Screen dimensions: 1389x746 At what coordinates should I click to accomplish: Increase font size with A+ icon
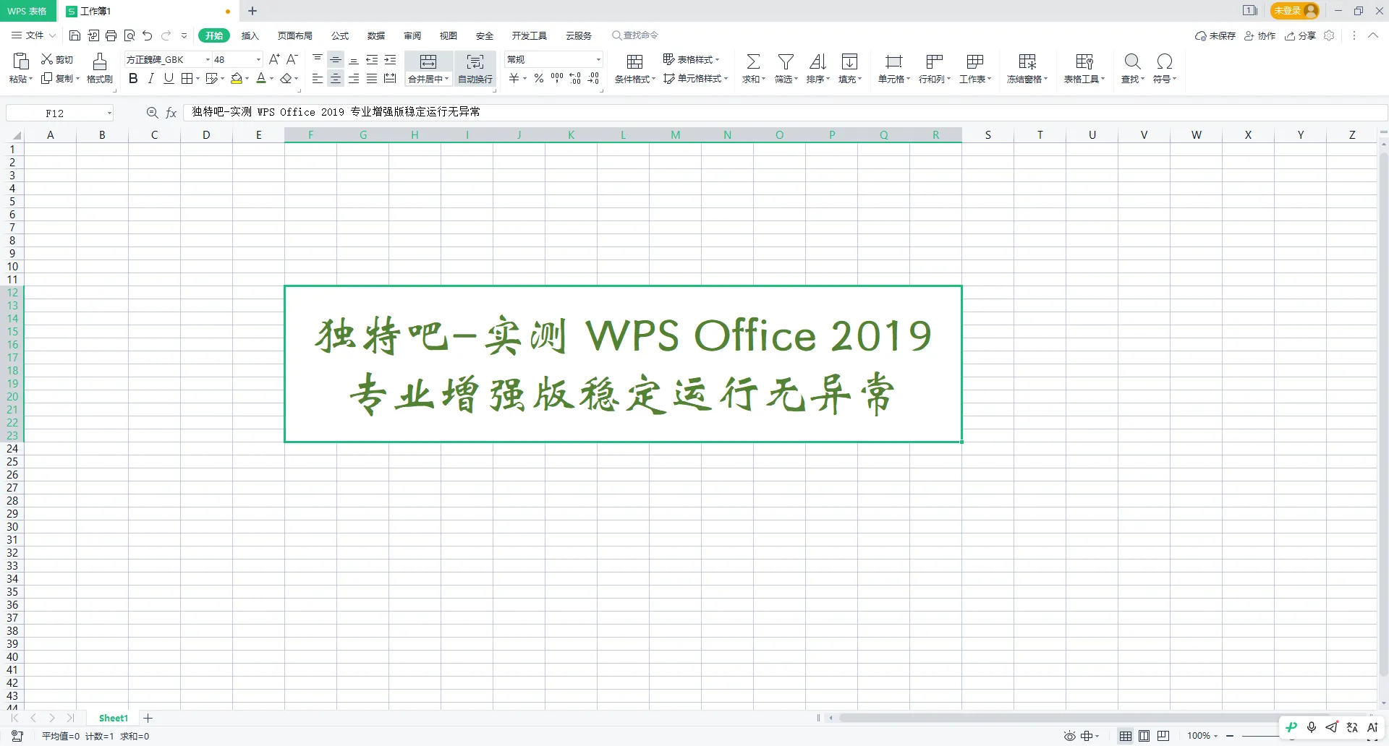[274, 59]
